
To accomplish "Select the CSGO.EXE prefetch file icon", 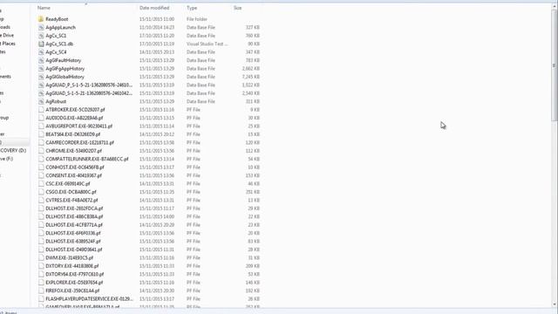I will click(41, 192).
